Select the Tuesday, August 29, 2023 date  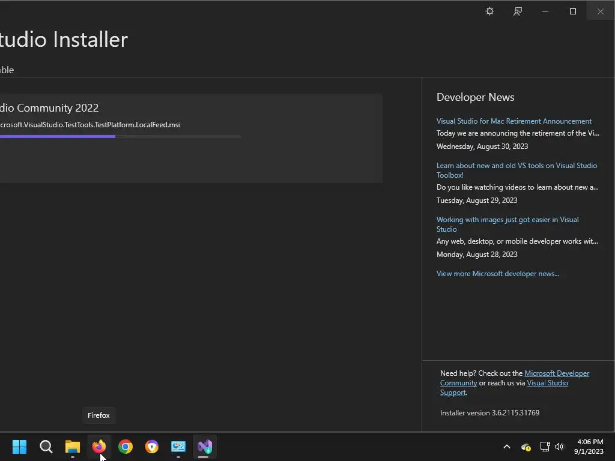click(x=476, y=200)
